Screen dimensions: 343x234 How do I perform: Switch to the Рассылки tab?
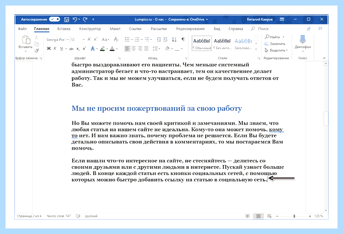[x=159, y=29]
